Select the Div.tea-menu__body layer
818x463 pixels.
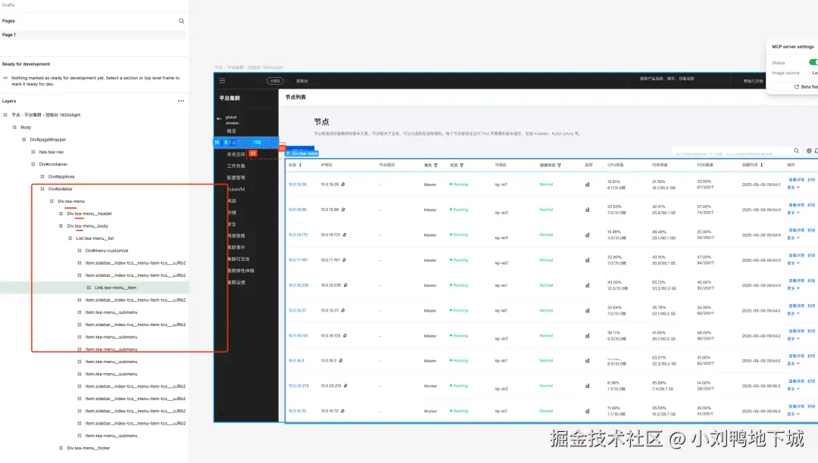point(88,226)
